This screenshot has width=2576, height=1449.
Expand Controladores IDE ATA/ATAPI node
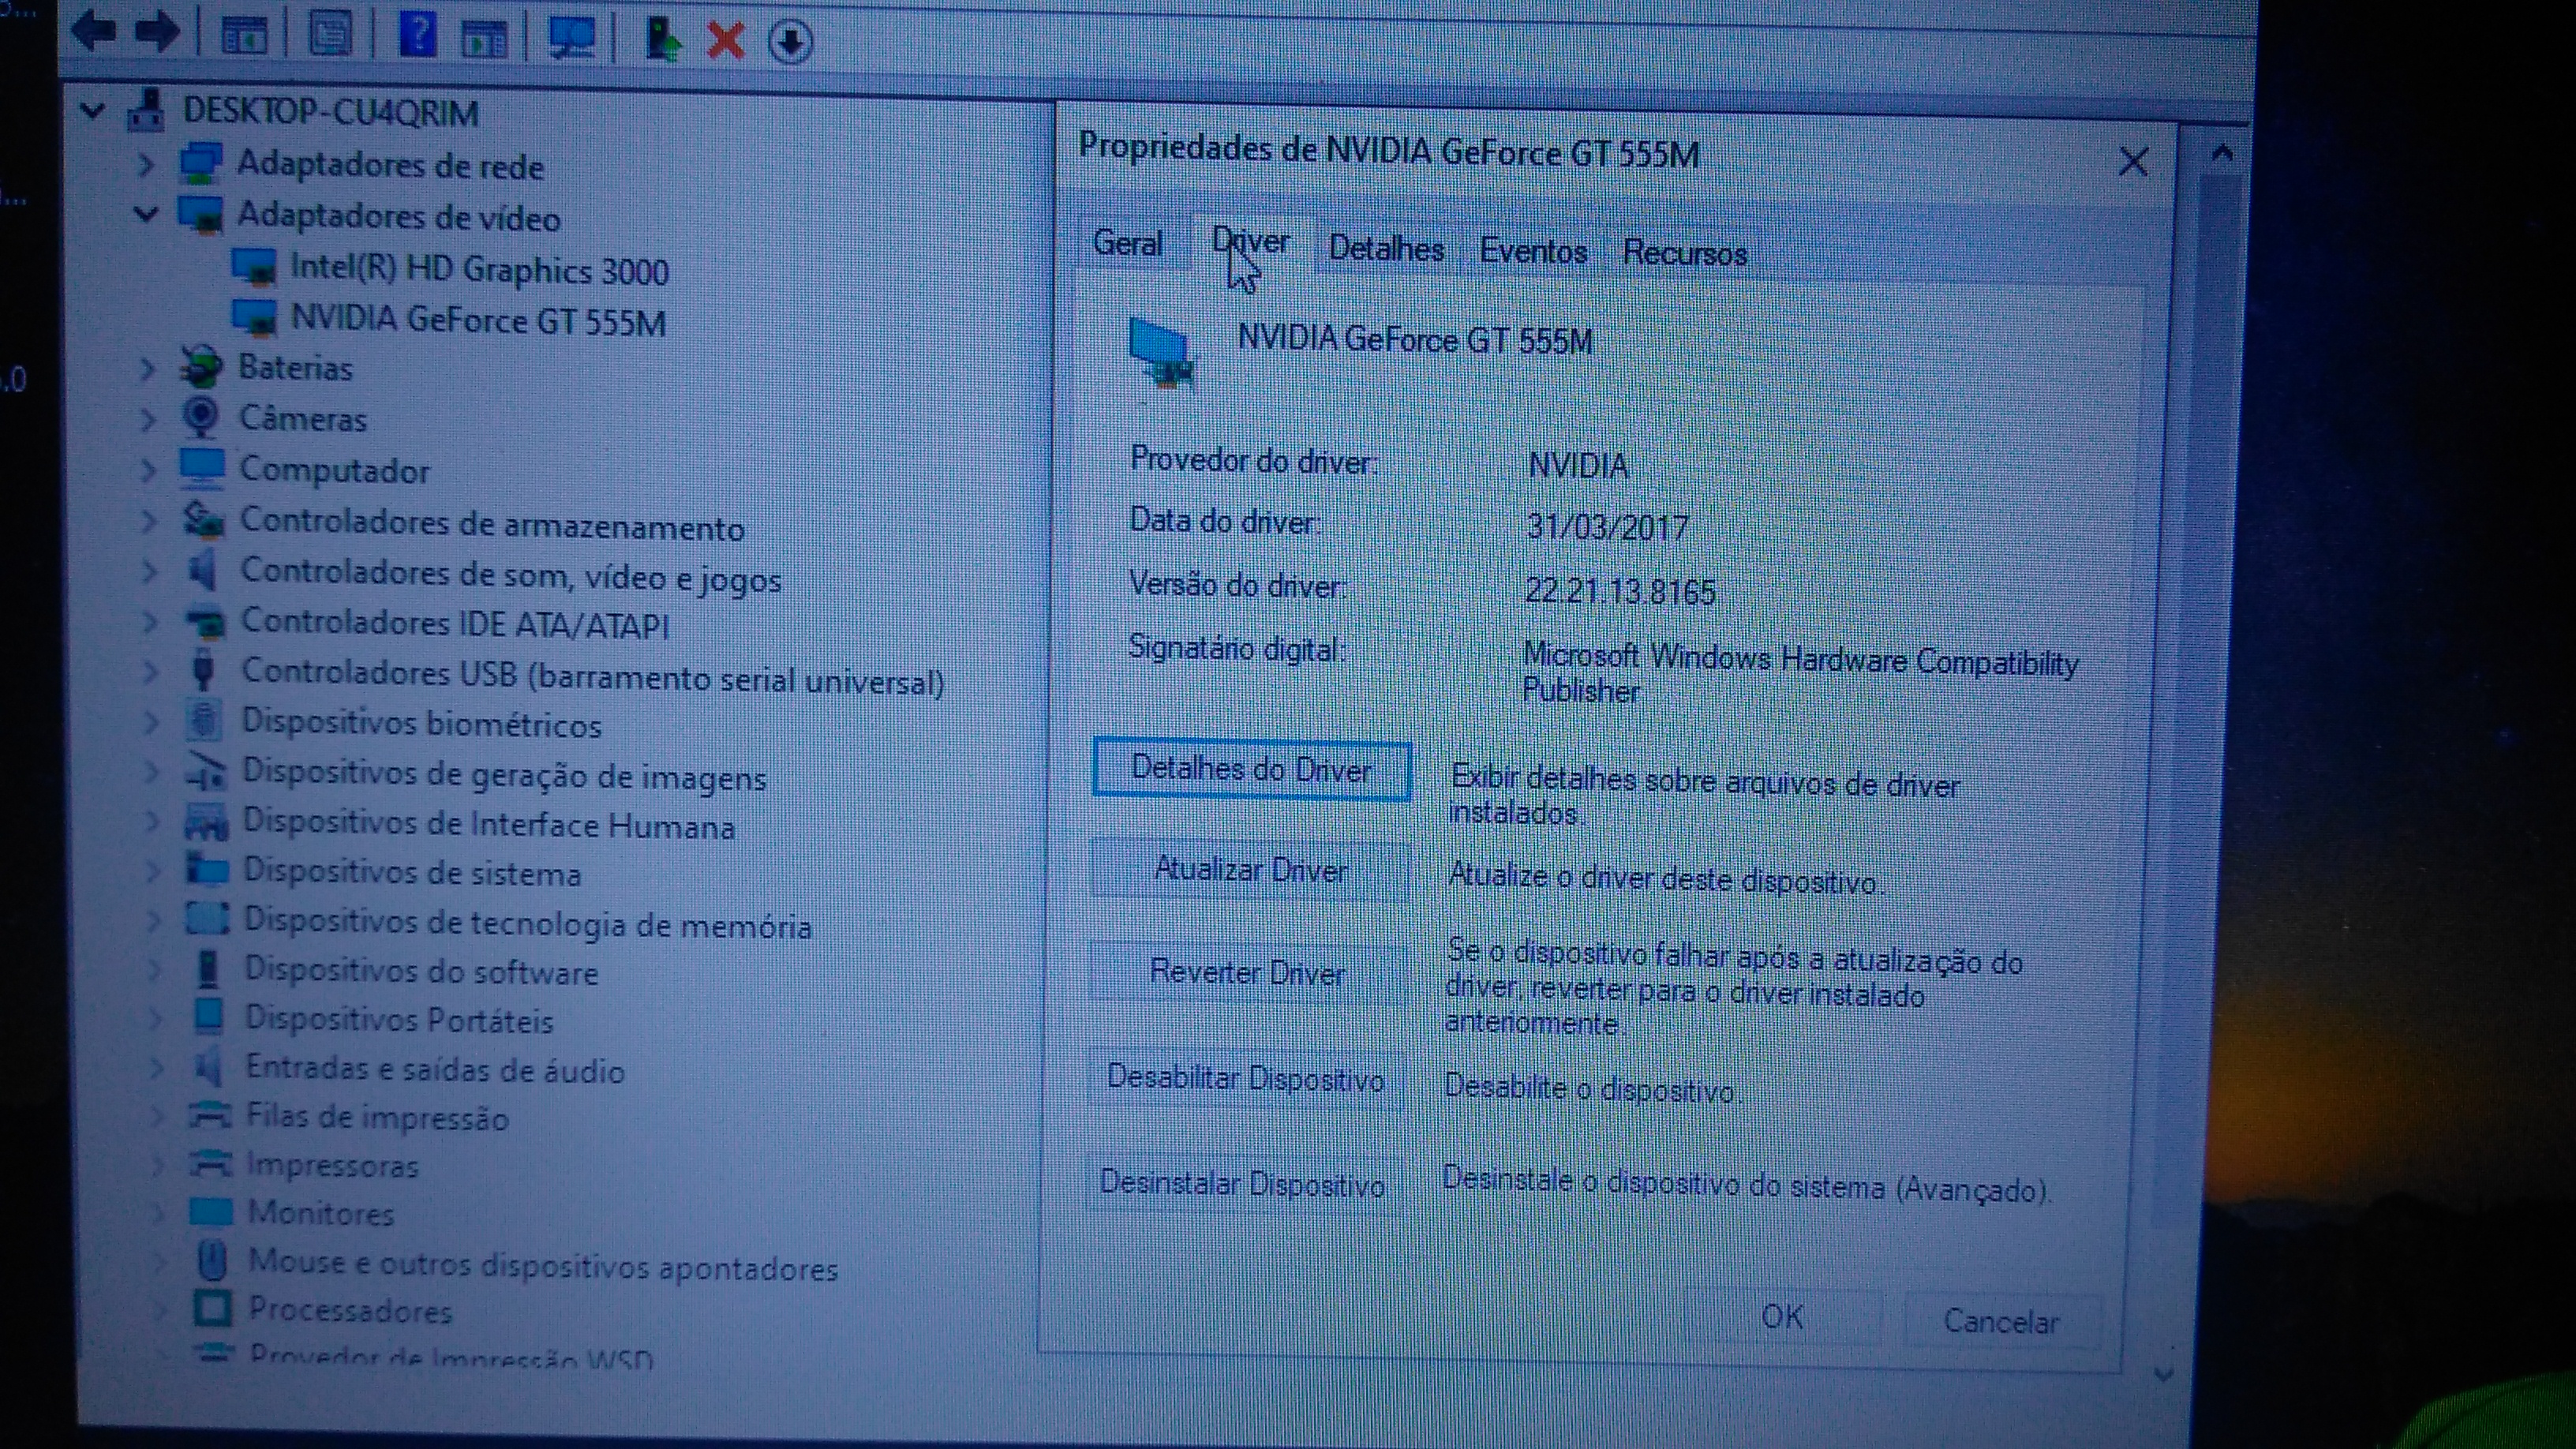pos(150,621)
